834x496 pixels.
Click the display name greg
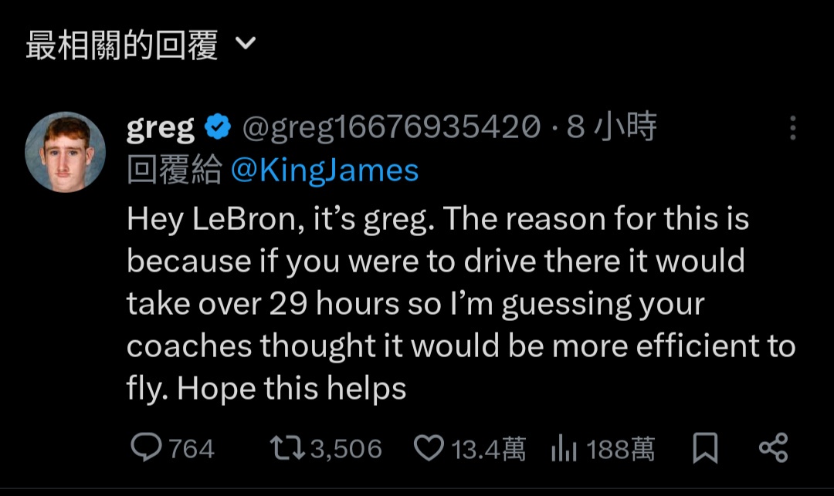(161, 127)
